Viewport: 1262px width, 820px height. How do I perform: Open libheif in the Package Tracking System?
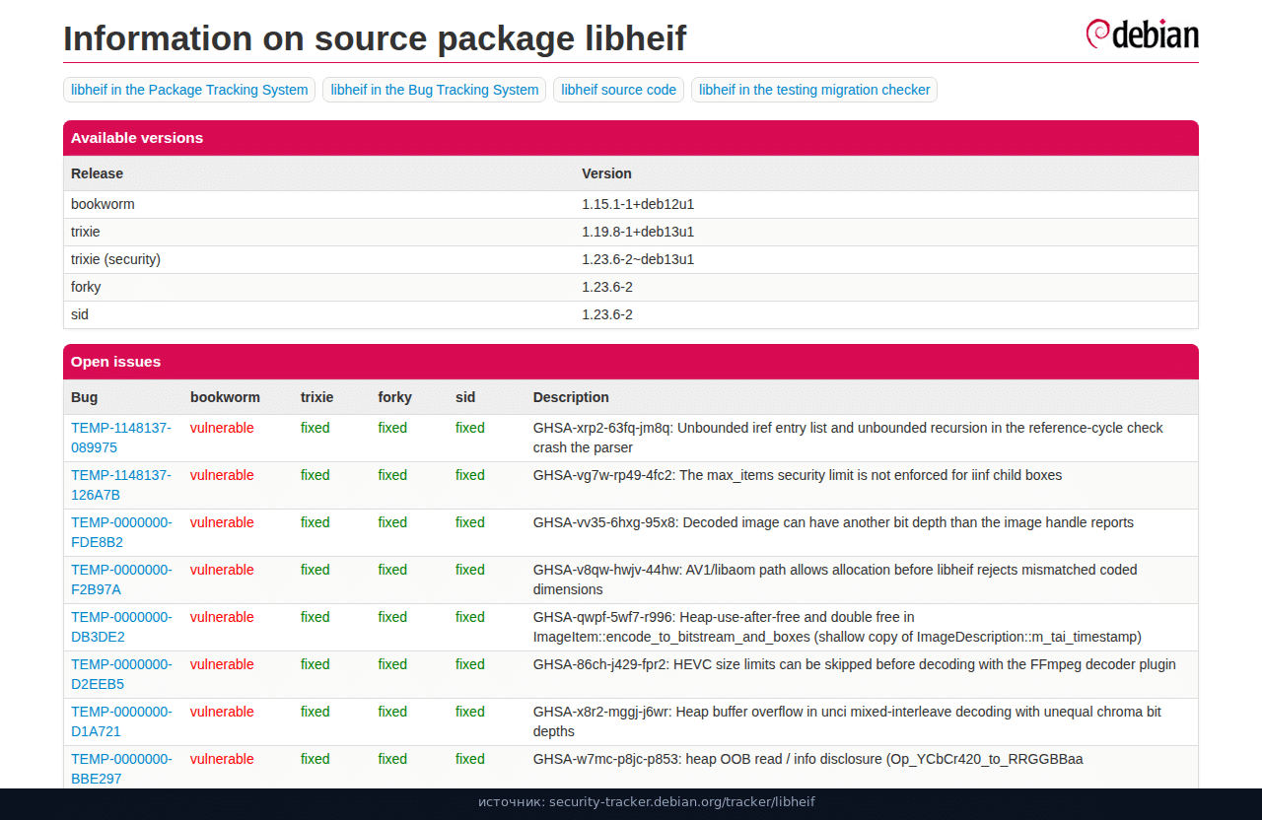pos(189,90)
